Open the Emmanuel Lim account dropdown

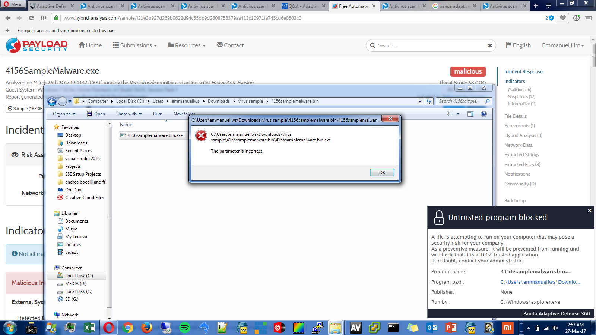(563, 45)
